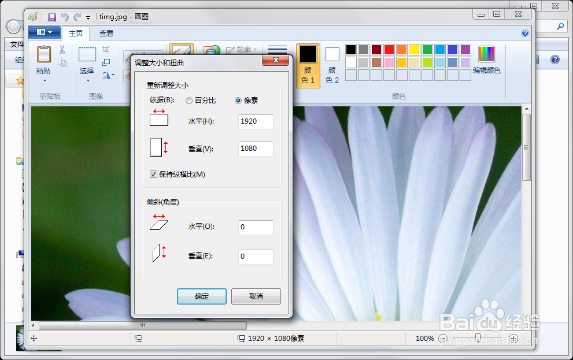Click the zoom out minus button

pos(443,339)
